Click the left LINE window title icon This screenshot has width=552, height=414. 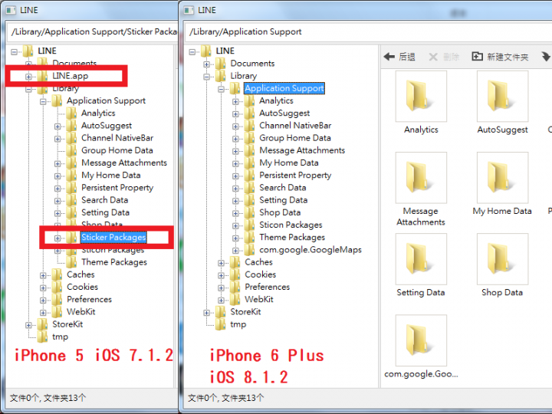click(11, 10)
